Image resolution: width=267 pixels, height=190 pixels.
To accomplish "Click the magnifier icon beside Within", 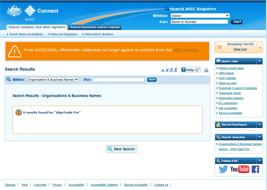I will (8, 79).
